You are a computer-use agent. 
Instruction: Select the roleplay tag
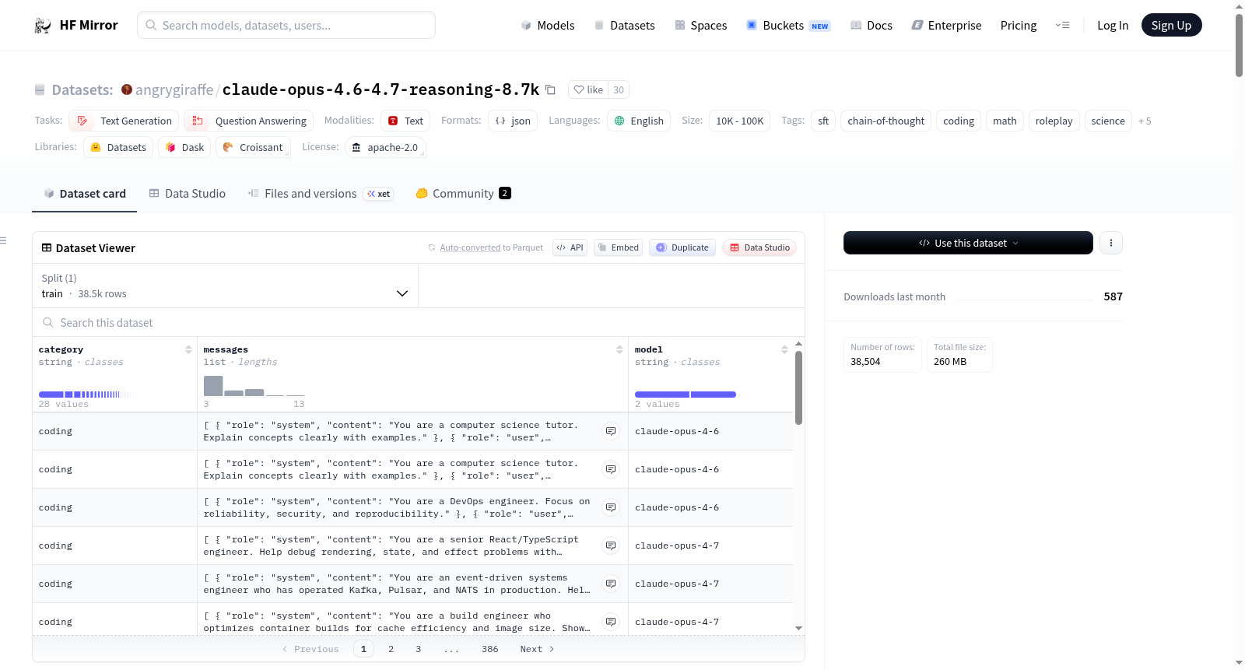pos(1054,121)
